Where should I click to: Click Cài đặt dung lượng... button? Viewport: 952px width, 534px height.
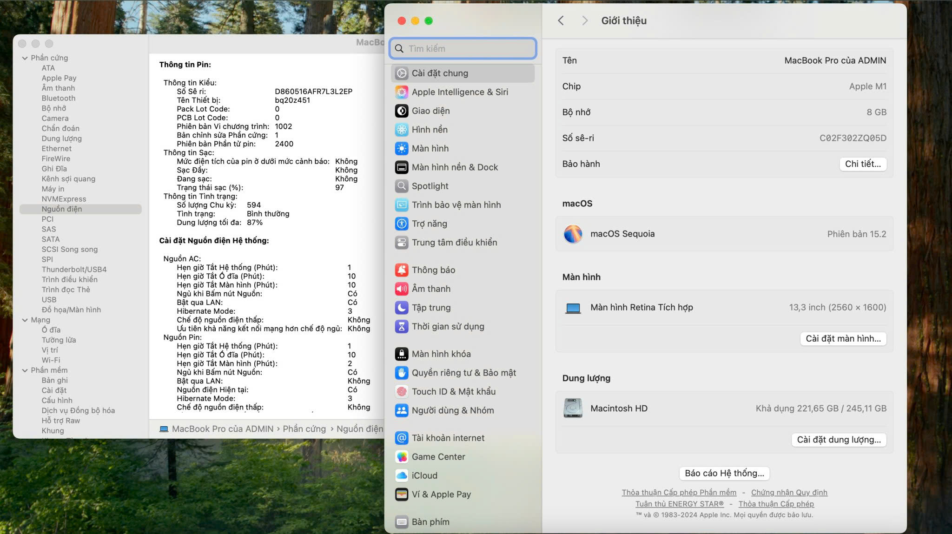pyautogui.click(x=839, y=440)
